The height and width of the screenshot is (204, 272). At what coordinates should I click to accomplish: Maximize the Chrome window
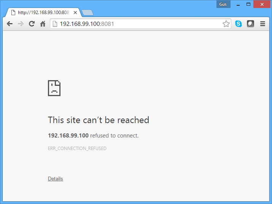[x=248, y=4]
